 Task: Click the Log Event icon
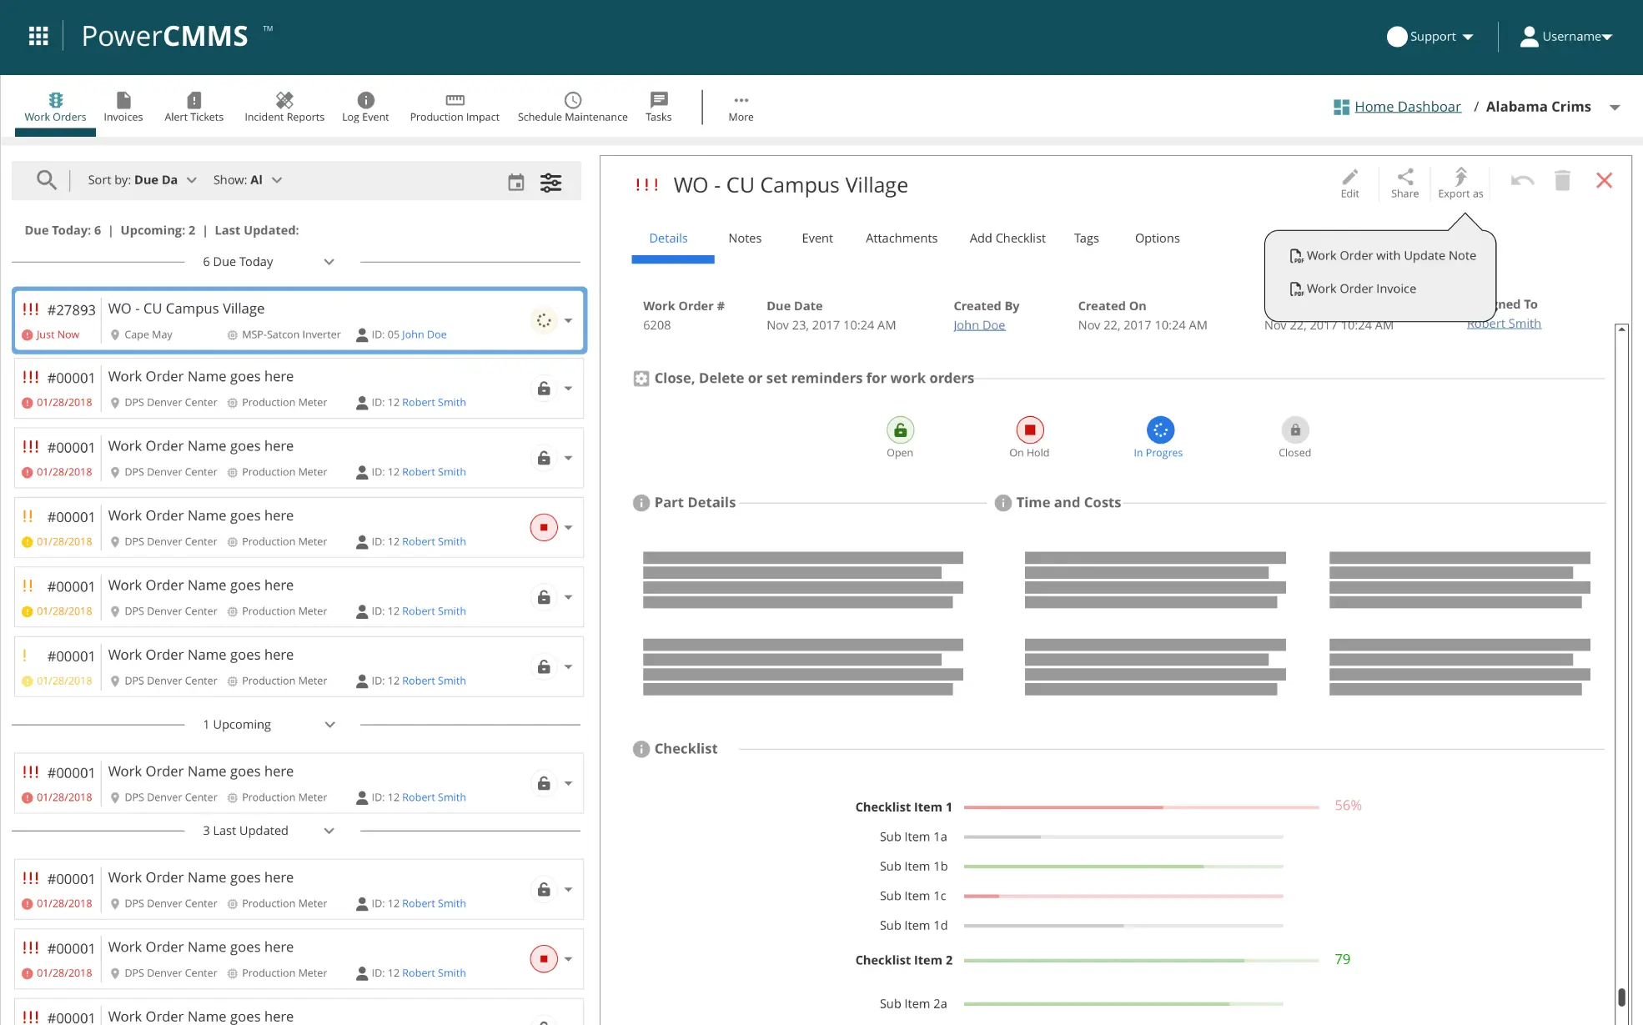click(364, 106)
